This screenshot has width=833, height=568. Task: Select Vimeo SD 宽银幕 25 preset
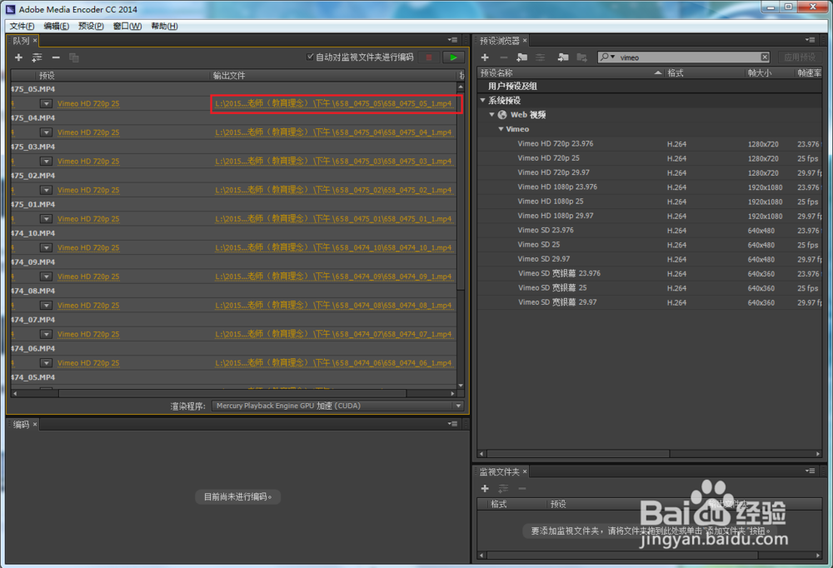(650, 288)
